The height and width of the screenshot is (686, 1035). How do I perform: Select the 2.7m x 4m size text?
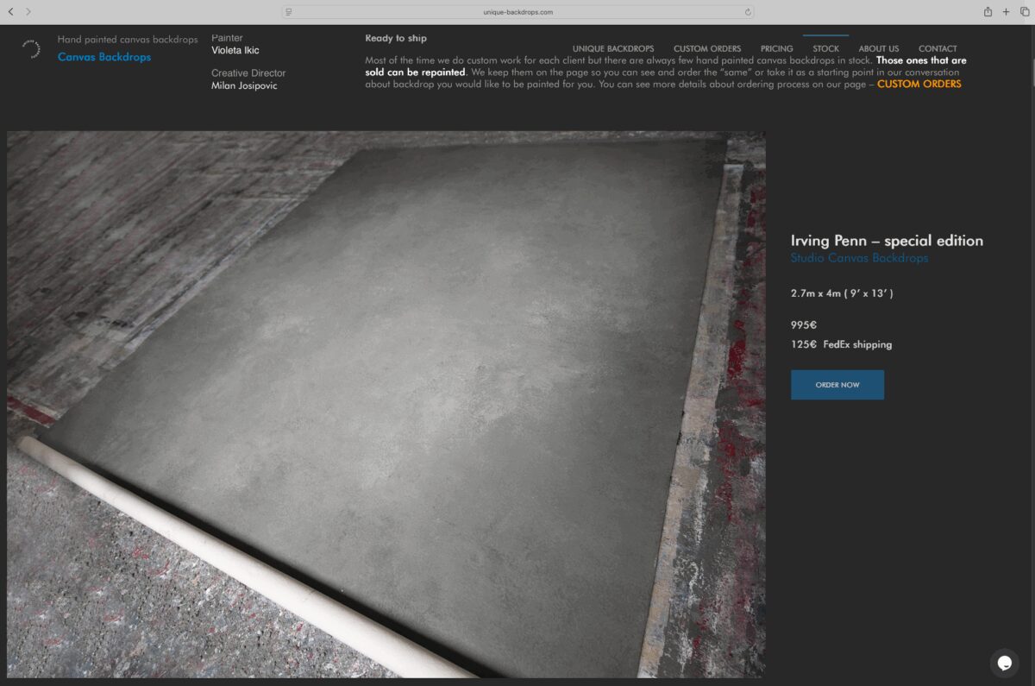(x=842, y=293)
